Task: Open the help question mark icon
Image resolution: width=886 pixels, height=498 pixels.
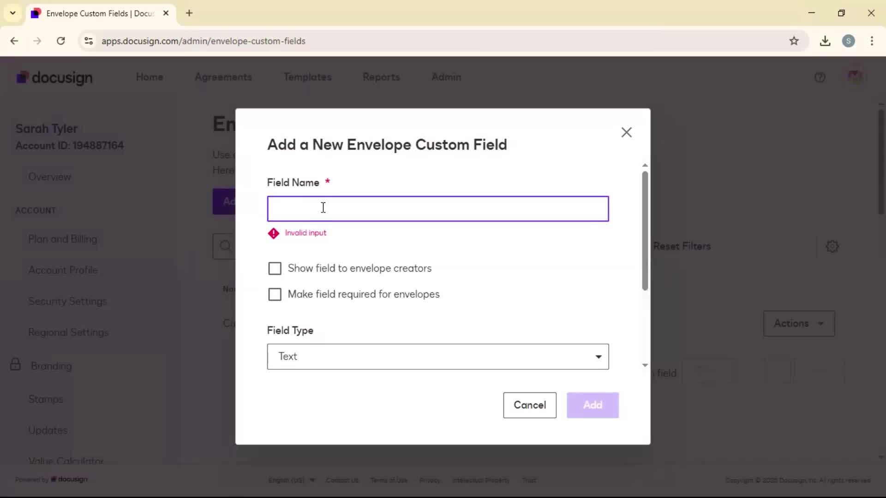Action: point(820,77)
